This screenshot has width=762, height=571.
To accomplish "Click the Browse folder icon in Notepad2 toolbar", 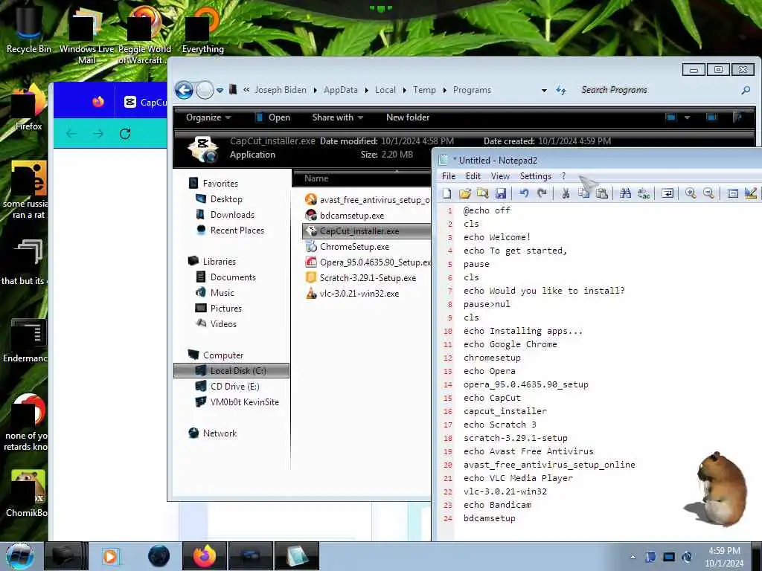I will point(482,194).
